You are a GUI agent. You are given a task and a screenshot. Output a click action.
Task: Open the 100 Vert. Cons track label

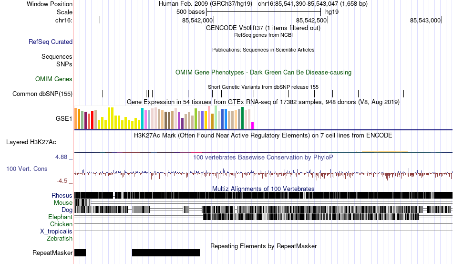27,169
